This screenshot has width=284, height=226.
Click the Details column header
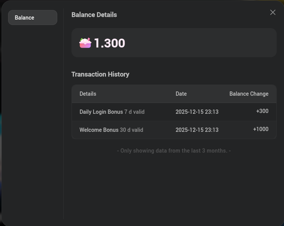(x=88, y=94)
